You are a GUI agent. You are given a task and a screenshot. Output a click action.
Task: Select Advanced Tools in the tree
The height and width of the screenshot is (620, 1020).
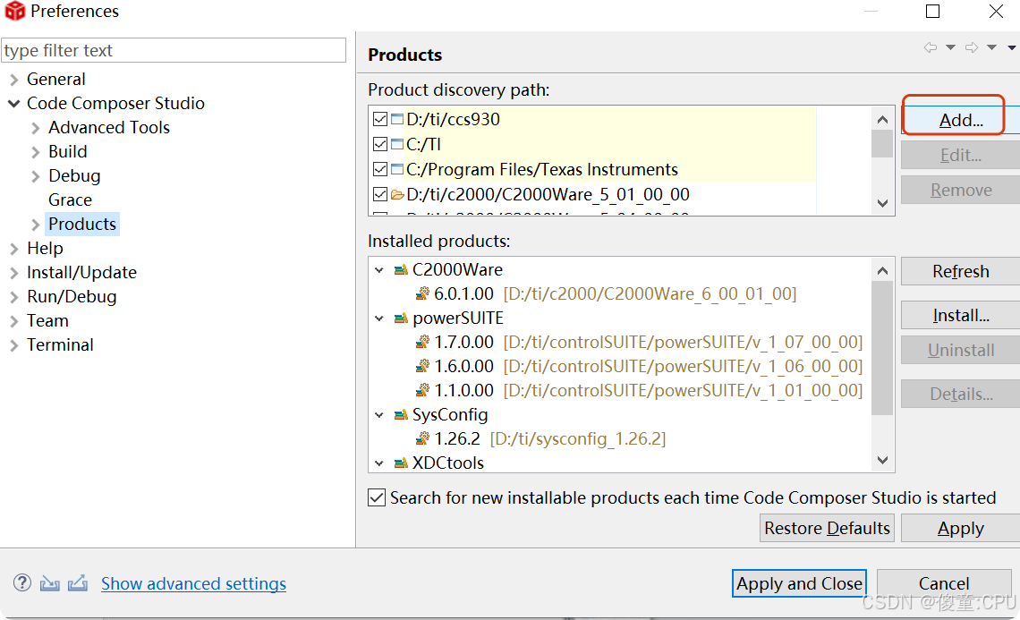click(x=109, y=128)
